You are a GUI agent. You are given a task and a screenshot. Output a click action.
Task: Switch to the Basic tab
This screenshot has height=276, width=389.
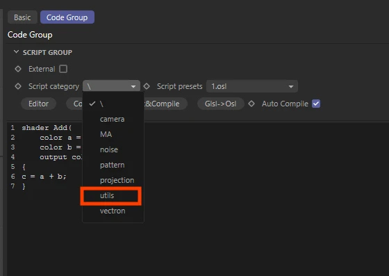click(x=22, y=17)
